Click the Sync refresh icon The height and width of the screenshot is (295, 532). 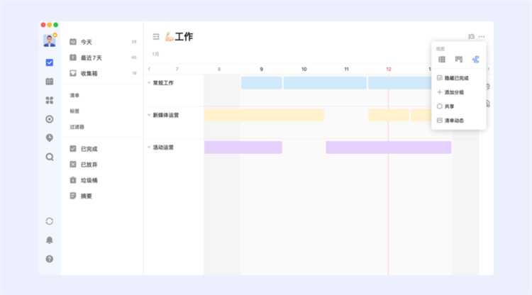[50, 221]
